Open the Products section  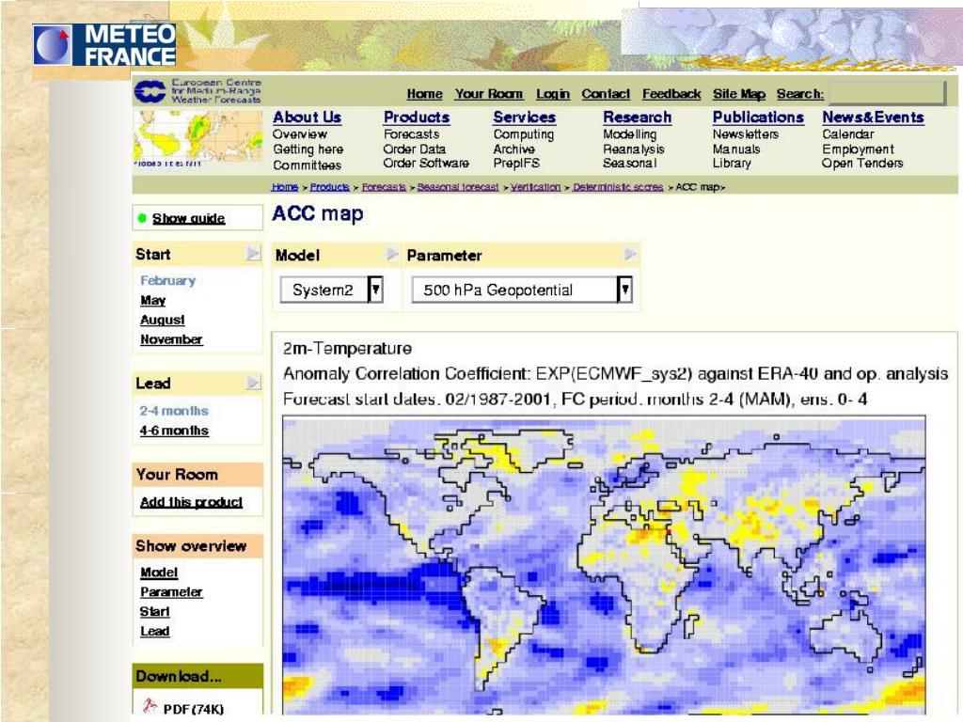(417, 118)
